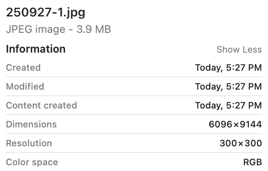Click the Show Less button
Screen dimensions: 268x171
[239, 49]
